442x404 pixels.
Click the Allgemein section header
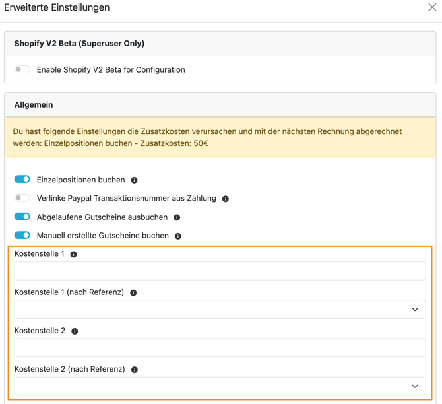pyautogui.click(x=34, y=105)
